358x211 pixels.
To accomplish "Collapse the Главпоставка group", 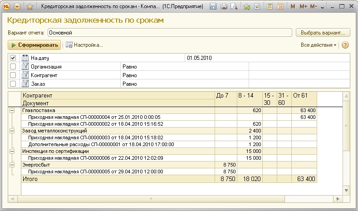I will click(x=12, y=111).
